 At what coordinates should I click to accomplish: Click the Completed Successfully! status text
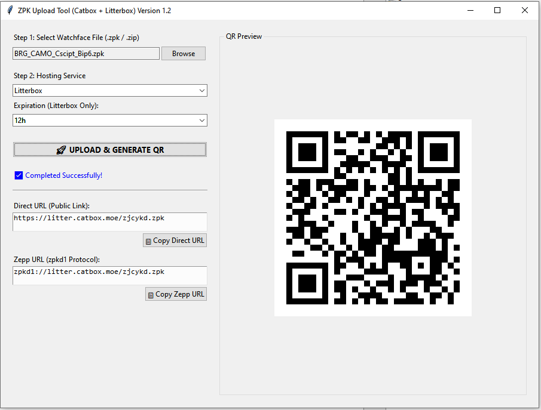[x=63, y=175]
